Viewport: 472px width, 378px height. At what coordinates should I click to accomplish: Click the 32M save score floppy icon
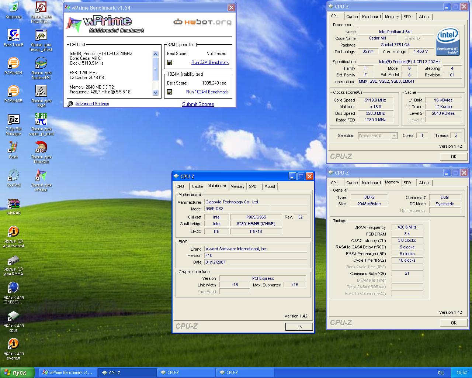pos(170,62)
